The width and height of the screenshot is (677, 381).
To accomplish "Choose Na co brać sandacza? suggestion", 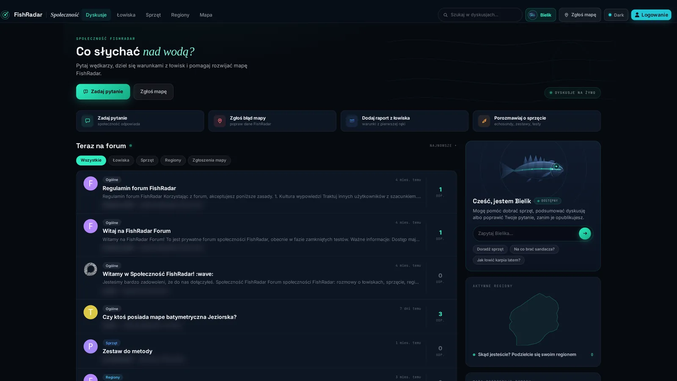I will pyautogui.click(x=534, y=249).
